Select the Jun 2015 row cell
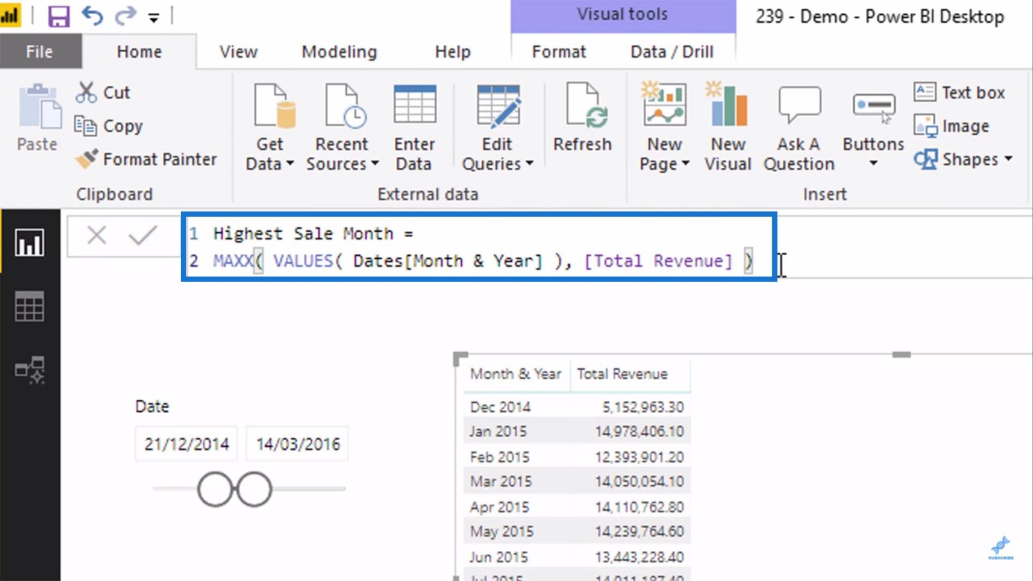Screen dimensions: 1033x581 (x=499, y=557)
